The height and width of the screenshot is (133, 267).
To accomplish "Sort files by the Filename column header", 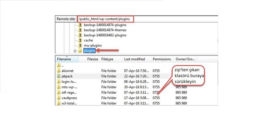I will click(x=67, y=59).
